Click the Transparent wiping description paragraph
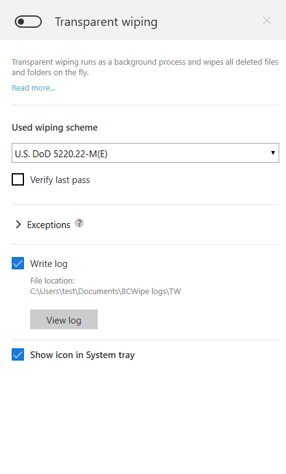The image size is (286, 474). click(145, 67)
